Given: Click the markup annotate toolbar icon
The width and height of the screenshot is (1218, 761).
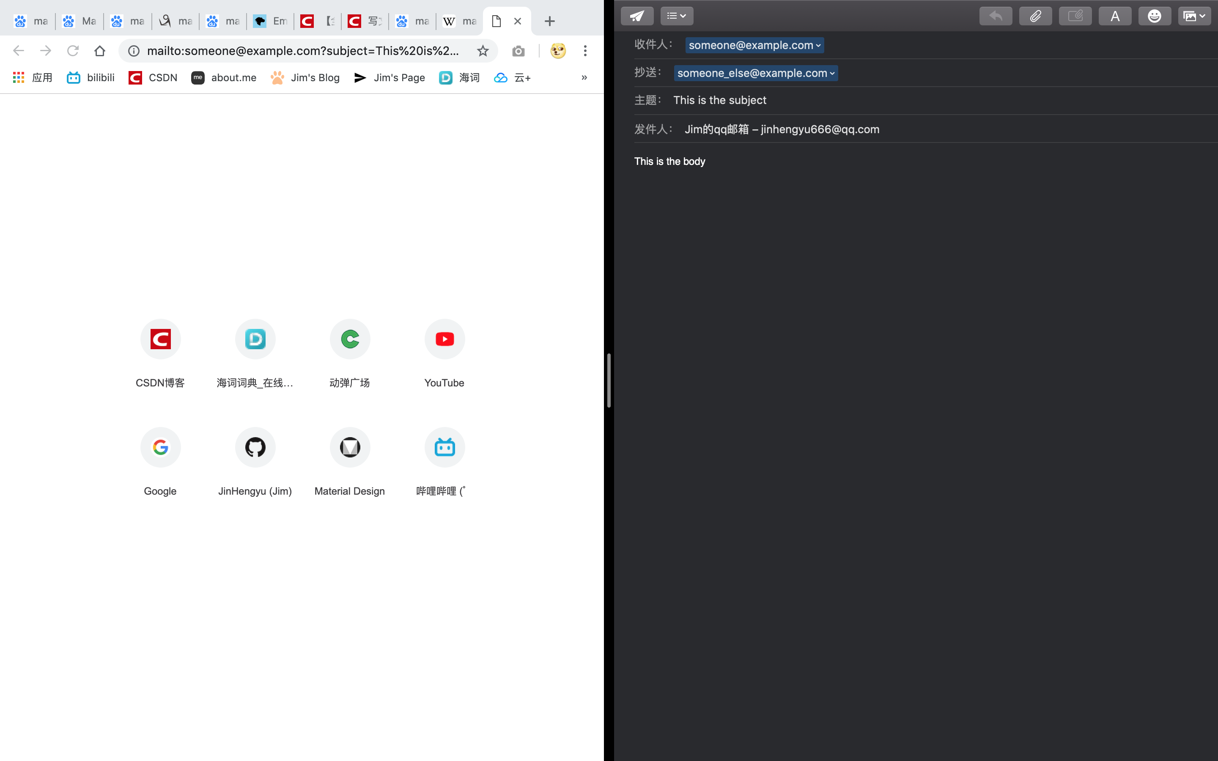Looking at the screenshot, I should (x=1075, y=16).
